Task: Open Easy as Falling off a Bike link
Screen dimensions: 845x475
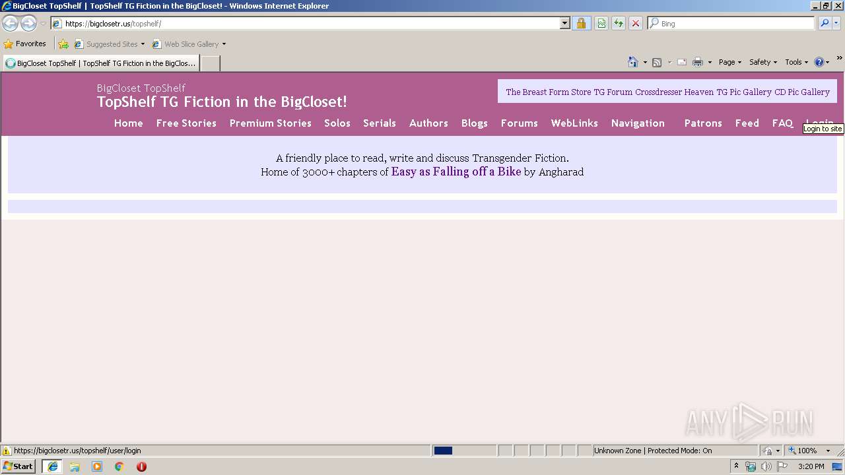Action: tap(456, 172)
